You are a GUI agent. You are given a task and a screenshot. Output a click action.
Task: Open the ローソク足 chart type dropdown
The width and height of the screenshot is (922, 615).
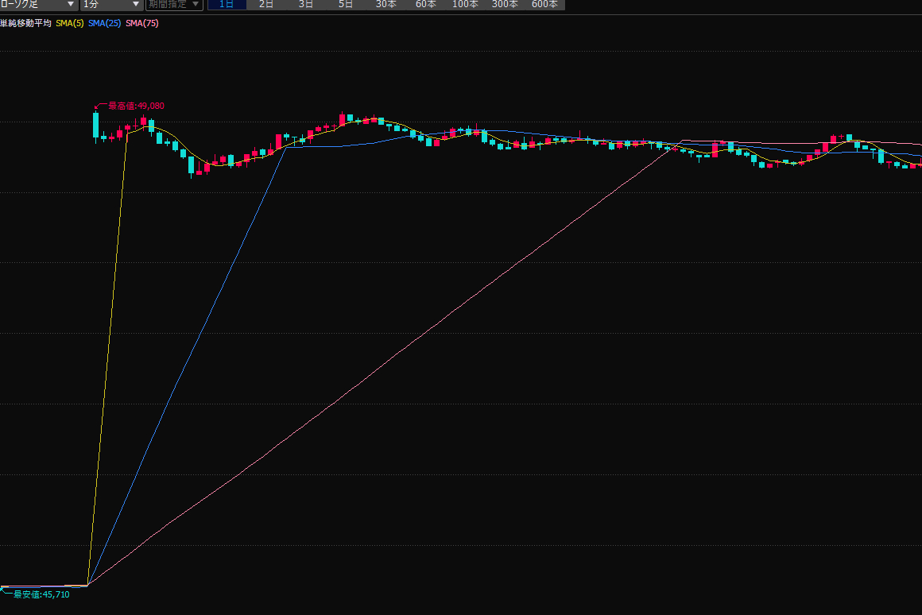pyautogui.click(x=38, y=4)
